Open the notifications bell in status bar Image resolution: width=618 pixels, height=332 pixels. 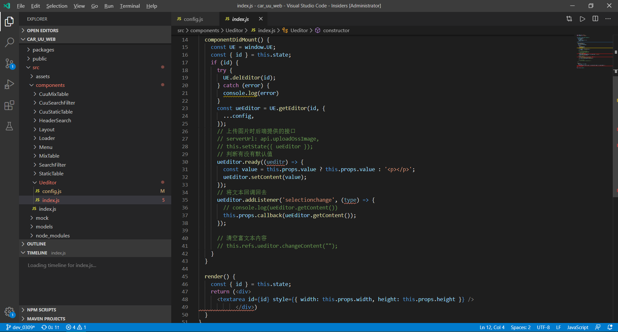tap(610, 327)
